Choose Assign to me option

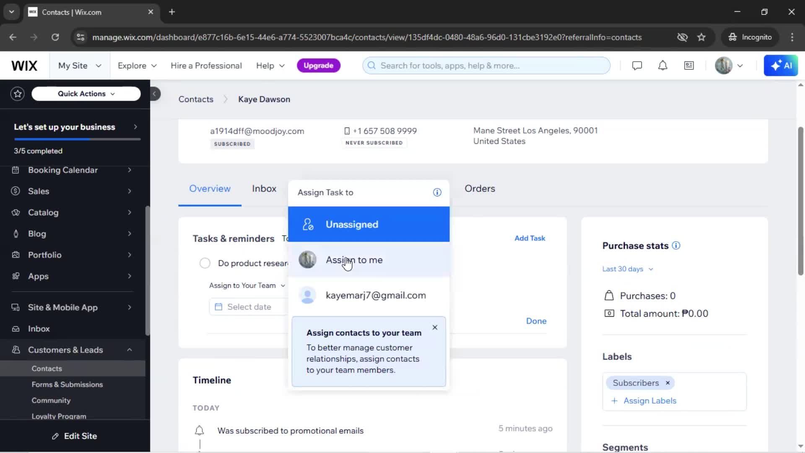(369, 260)
